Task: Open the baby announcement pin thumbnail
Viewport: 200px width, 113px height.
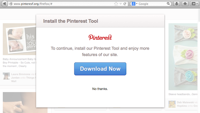Action: (x=19, y=39)
